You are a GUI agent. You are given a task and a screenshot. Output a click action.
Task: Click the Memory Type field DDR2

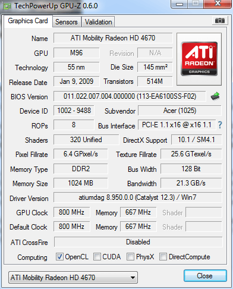pos(81,169)
